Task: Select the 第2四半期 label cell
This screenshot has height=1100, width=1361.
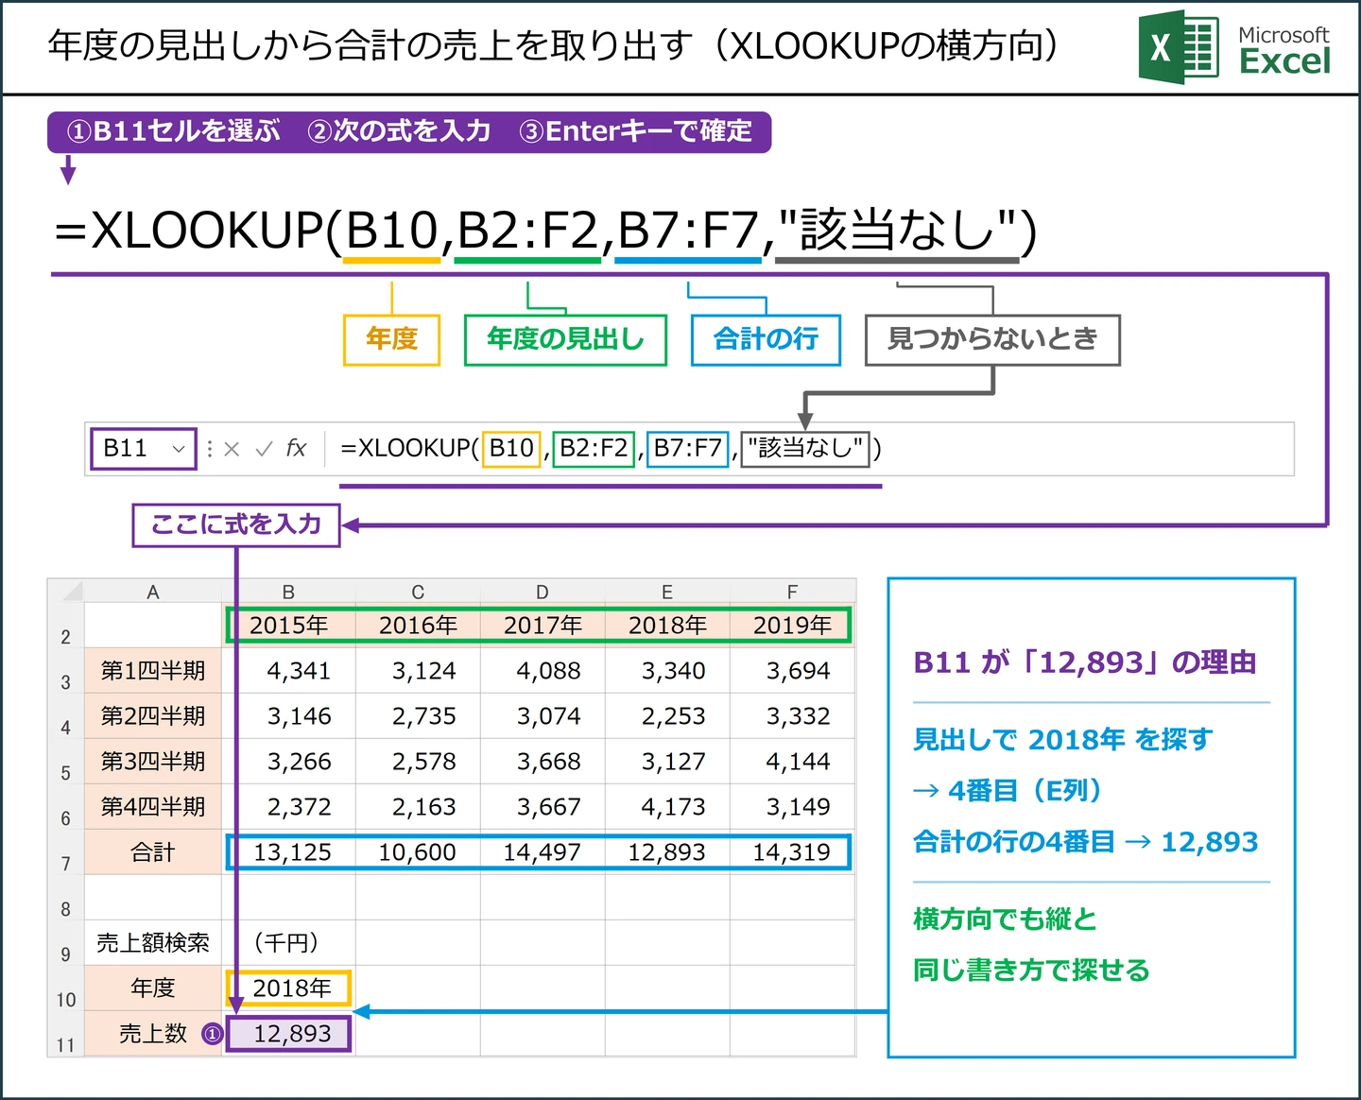Action: [153, 716]
